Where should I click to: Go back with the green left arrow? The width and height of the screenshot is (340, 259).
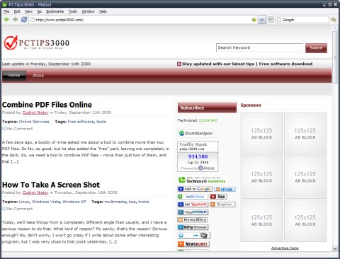click(x=6, y=20)
